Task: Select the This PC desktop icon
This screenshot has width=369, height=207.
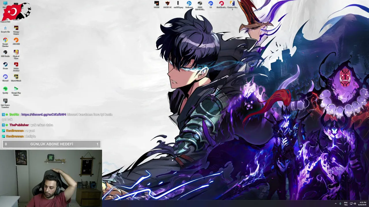Action: (x=5, y=5)
